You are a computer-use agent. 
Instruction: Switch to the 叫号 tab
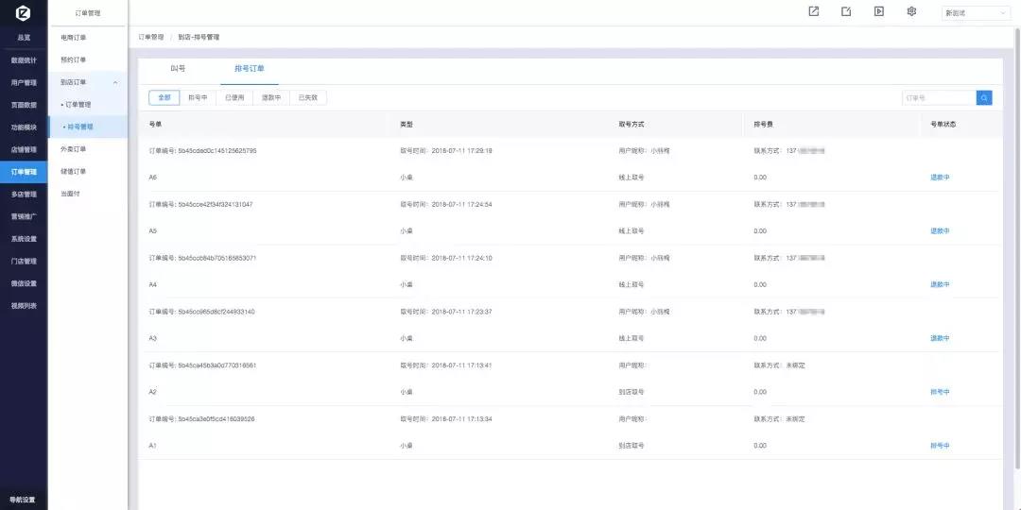[x=178, y=68]
